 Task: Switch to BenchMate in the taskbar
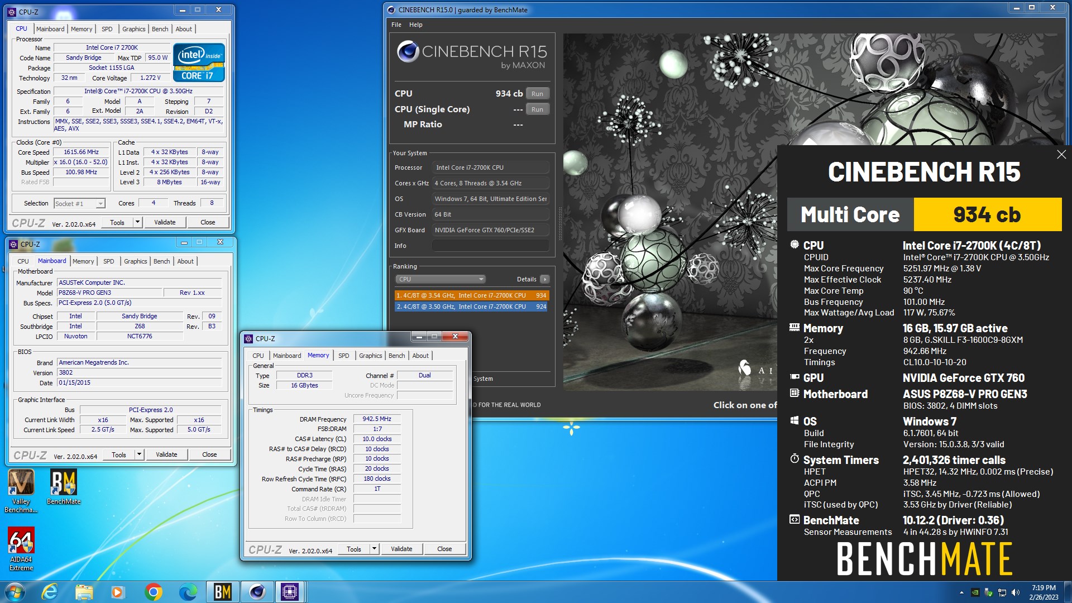pos(222,592)
